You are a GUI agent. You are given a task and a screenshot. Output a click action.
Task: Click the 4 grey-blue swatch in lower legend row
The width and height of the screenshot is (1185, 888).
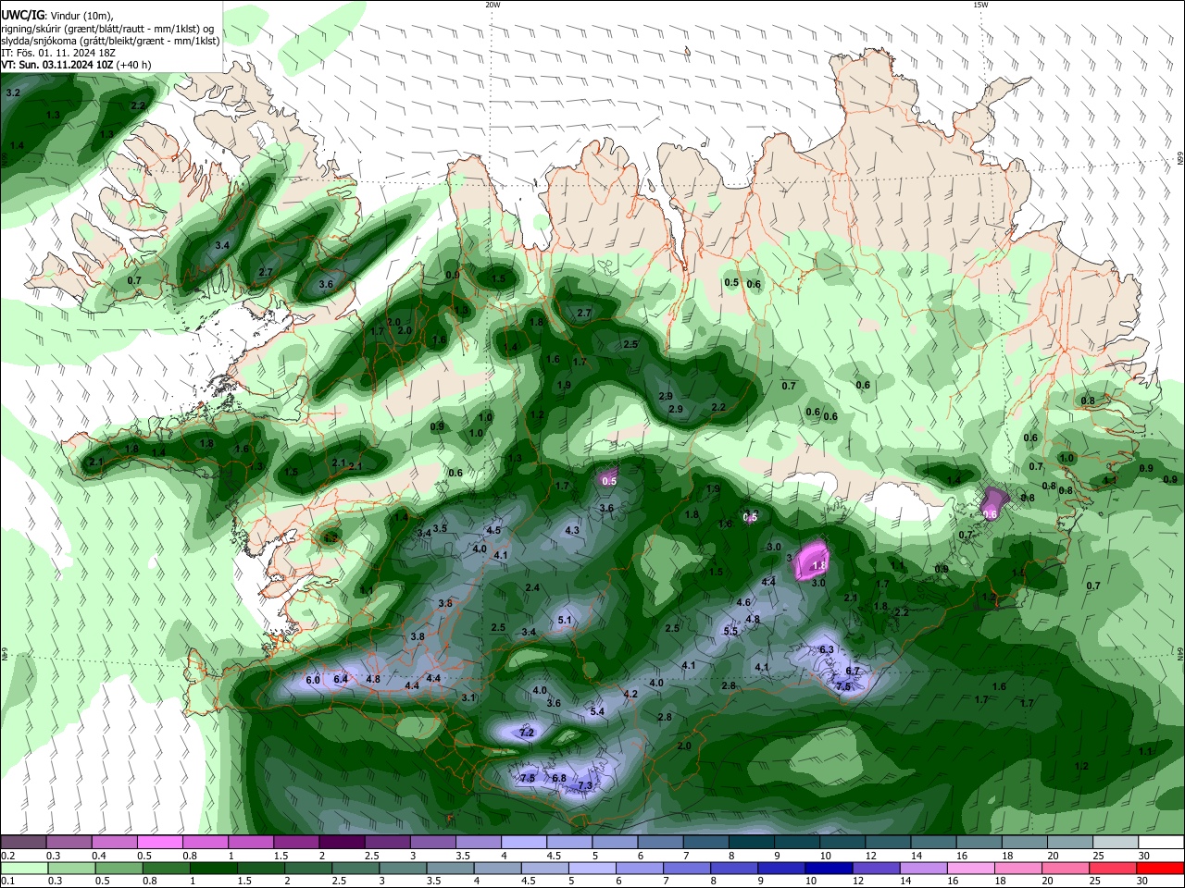498,869
